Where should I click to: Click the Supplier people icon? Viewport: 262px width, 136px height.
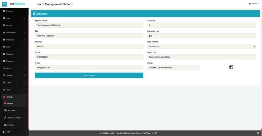(4, 75)
